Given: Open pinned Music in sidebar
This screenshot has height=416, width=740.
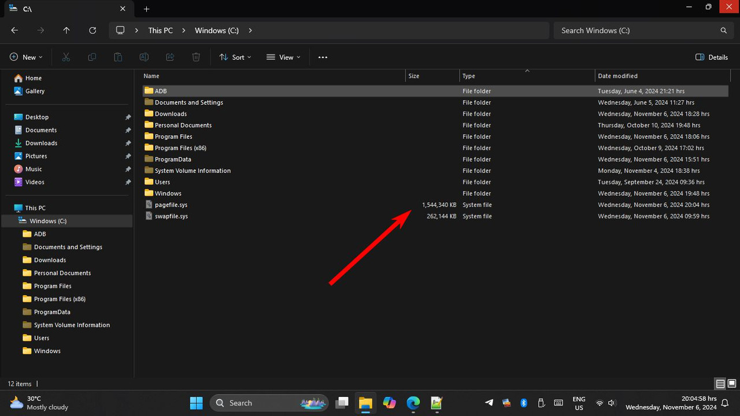Looking at the screenshot, I should [34, 169].
